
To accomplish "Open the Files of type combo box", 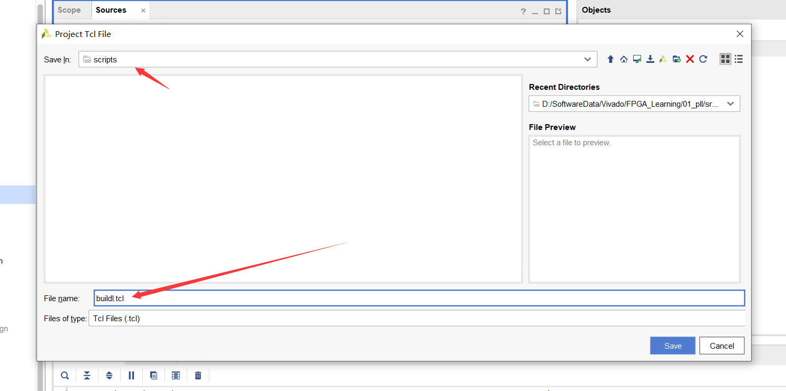I will tap(416, 319).
